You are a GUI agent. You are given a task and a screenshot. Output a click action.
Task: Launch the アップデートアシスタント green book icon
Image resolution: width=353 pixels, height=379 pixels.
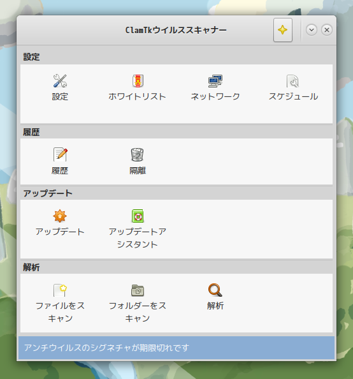pyautogui.click(x=138, y=216)
